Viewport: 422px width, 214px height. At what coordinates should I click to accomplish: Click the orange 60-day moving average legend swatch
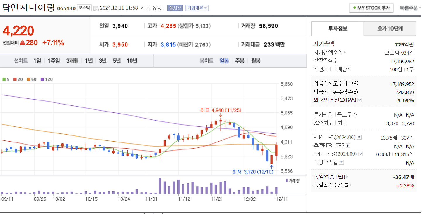click(x=28, y=79)
